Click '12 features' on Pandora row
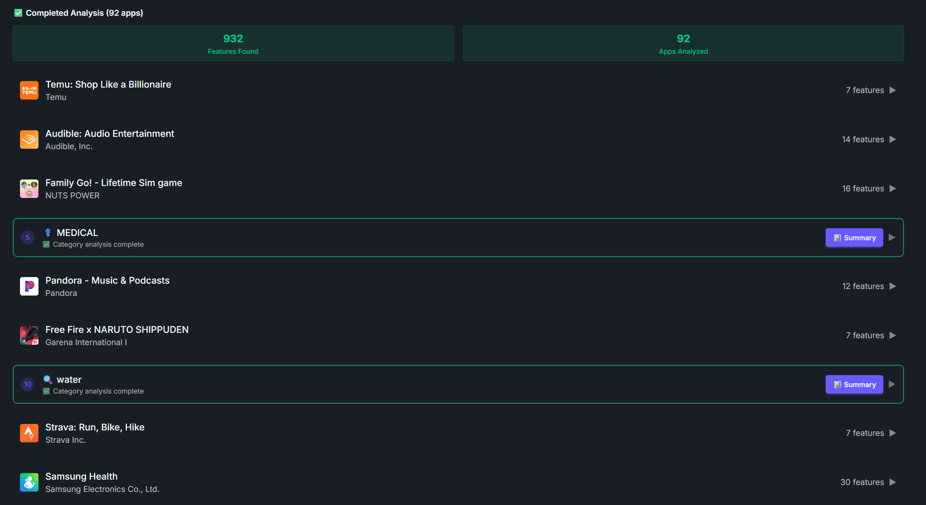The height and width of the screenshot is (505, 926). tap(863, 286)
